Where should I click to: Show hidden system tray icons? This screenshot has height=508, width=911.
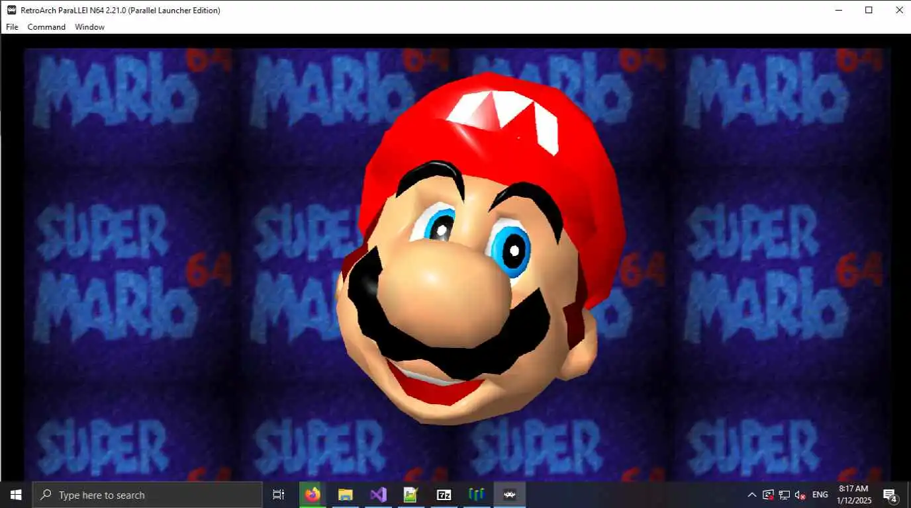752,495
